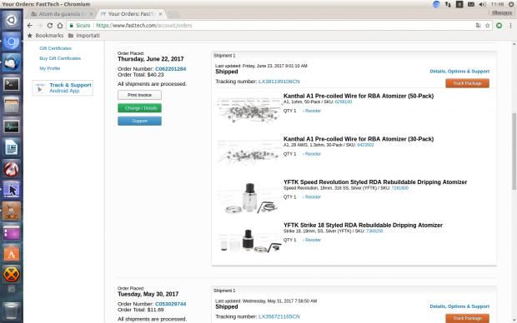Open the Chromium three-dot menu
Screen dimensions: 517x323
click(x=510, y=25)
